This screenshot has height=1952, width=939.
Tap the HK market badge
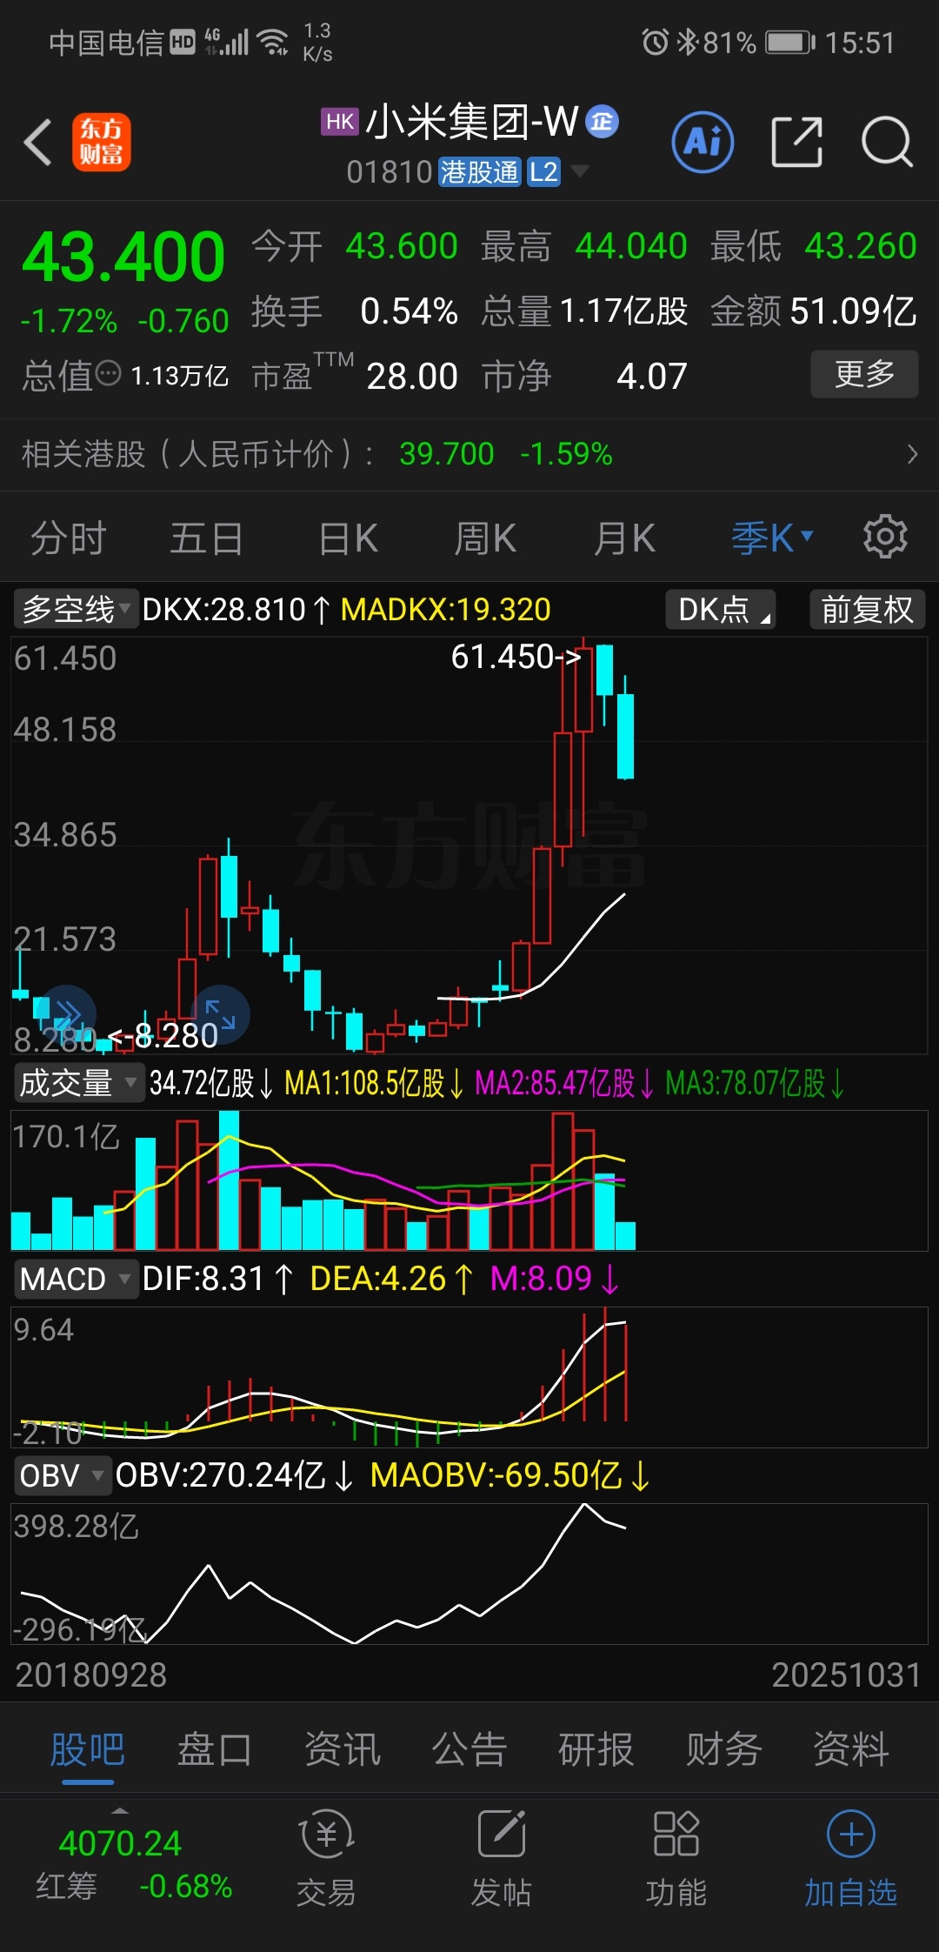339,122
